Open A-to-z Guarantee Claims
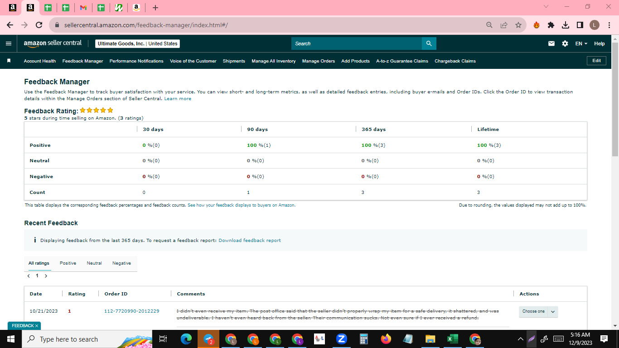The image size is (619, 348). 402,61
